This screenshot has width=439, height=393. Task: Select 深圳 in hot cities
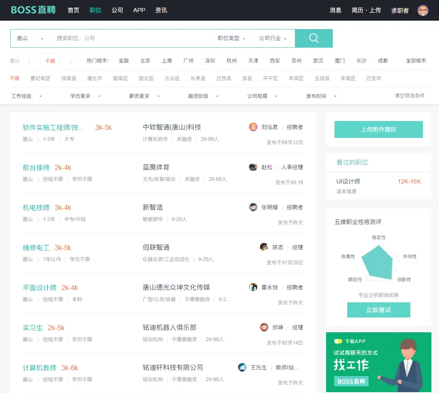click(210, 61)
